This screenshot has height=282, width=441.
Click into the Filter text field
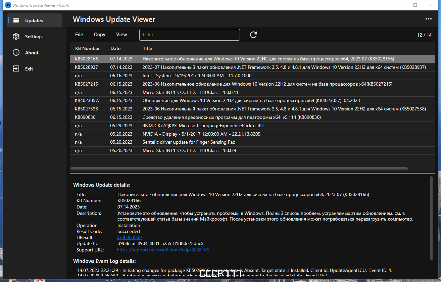click(190, 35)
